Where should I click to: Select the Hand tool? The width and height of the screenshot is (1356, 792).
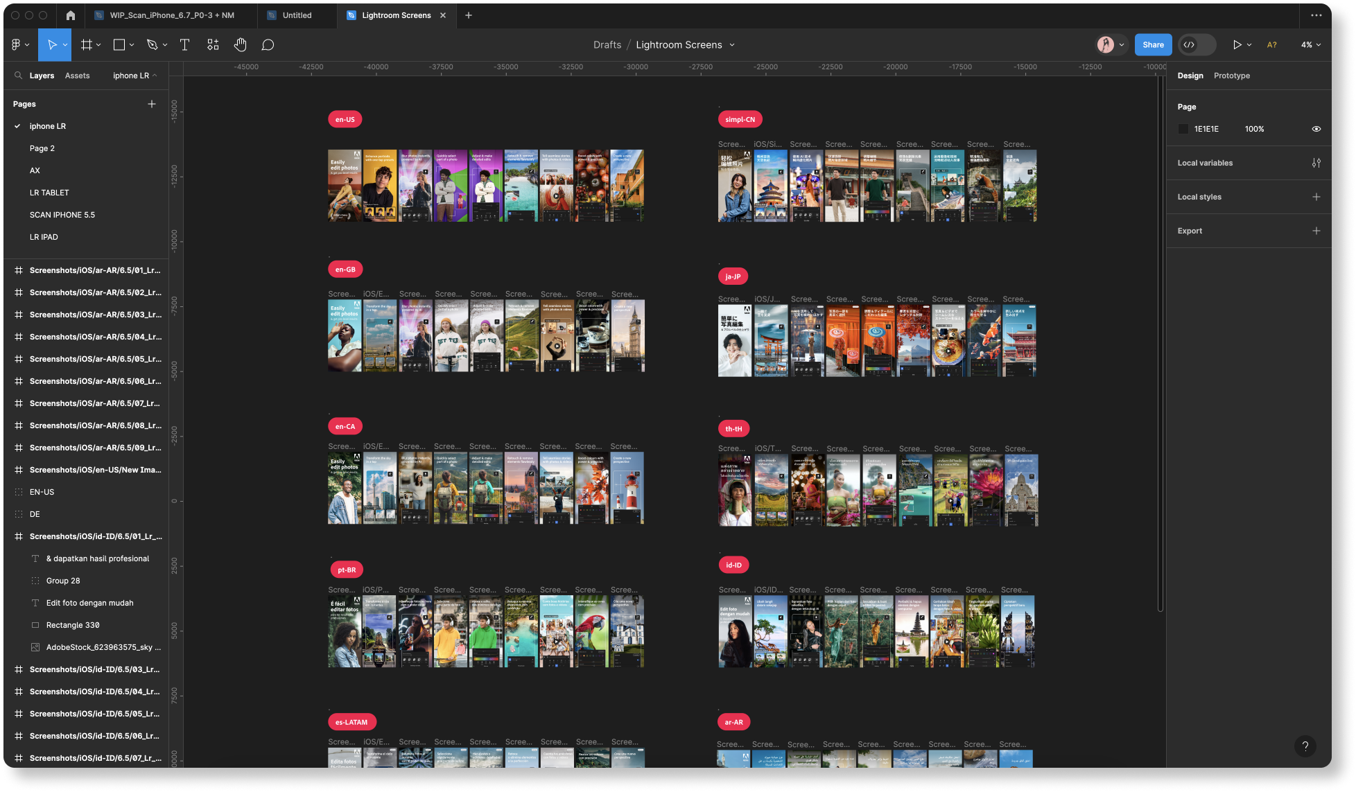(x=240, y=45)
